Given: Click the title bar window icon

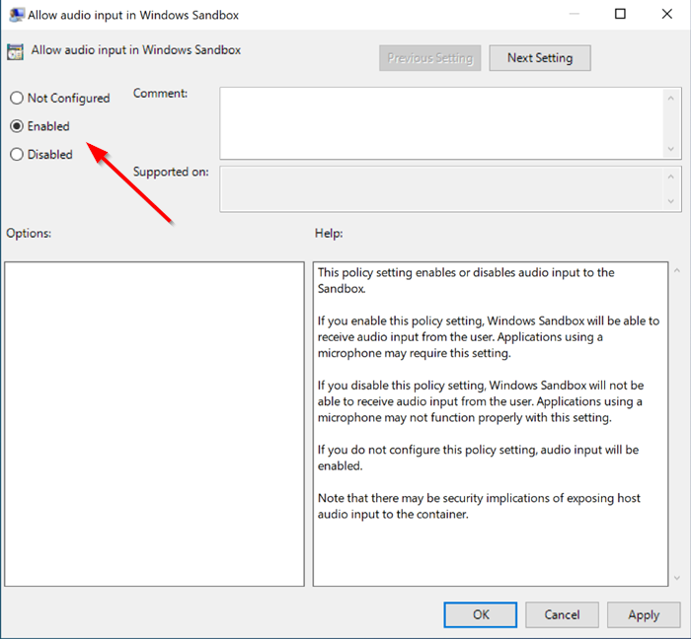Looking at the screenshot, I should [17, 15].
